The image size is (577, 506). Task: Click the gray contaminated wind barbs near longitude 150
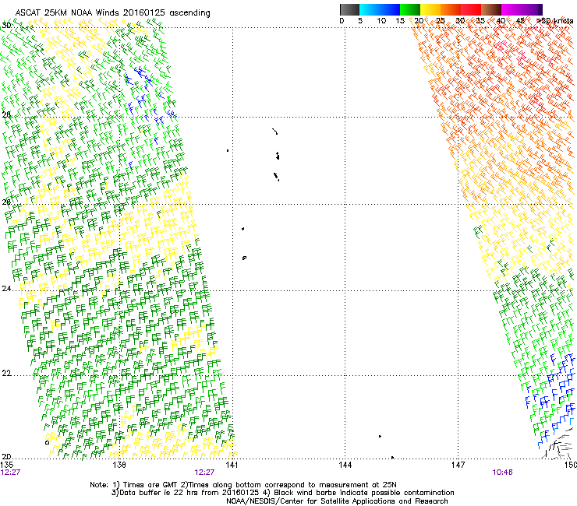pos(559,445)
